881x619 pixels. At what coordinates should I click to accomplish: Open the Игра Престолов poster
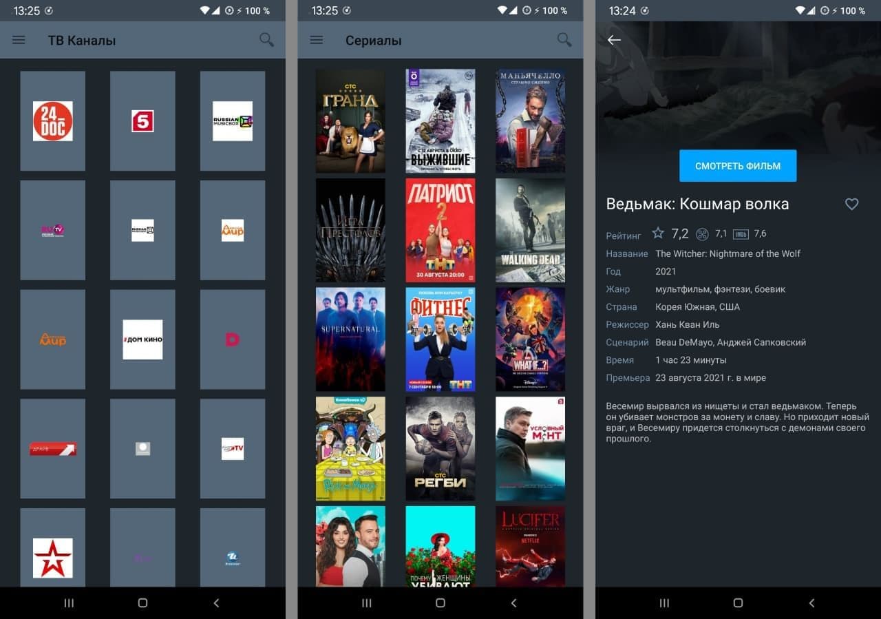(350, 230)
